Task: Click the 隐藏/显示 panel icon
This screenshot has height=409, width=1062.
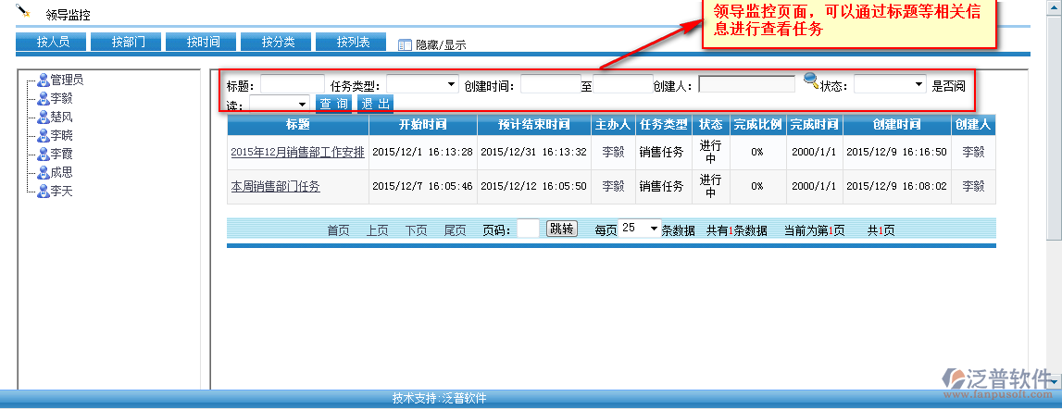Action: point(405,44)
